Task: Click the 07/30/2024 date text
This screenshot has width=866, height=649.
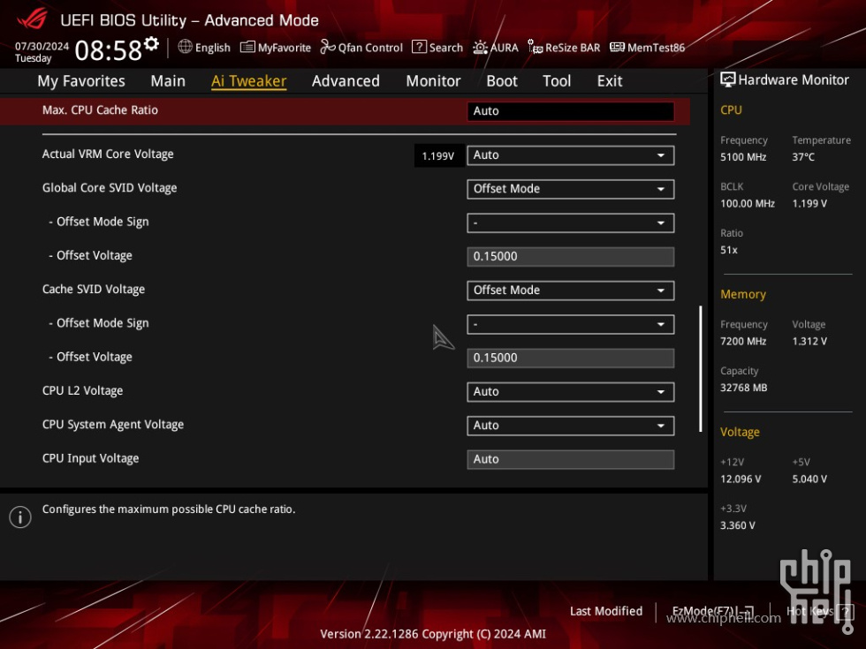Action: point(42,46)
